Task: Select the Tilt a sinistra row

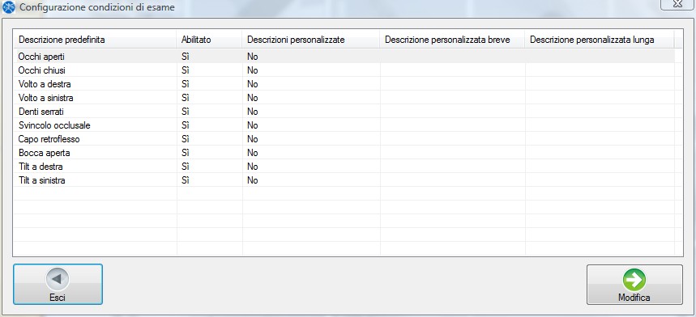Action: click(x=344, y=180)
